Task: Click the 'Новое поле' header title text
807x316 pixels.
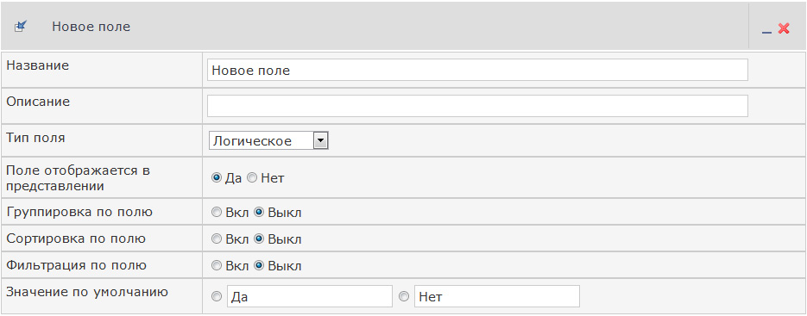Action: (91, 27)
